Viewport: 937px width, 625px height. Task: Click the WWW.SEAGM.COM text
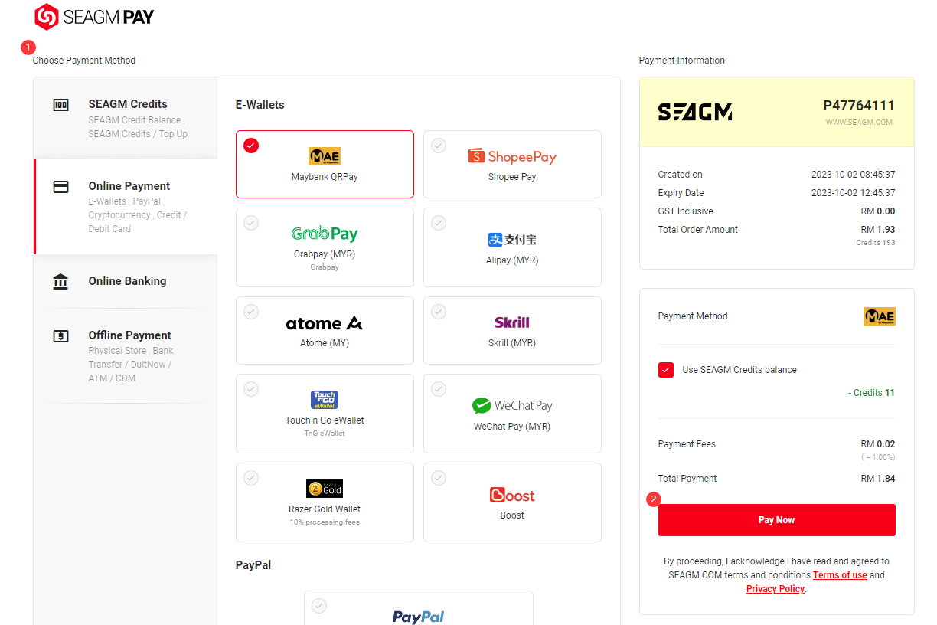(859, 123)
